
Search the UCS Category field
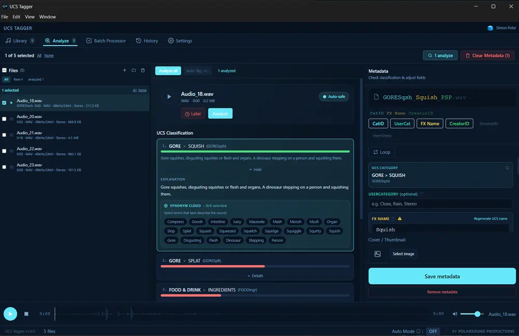507,168
